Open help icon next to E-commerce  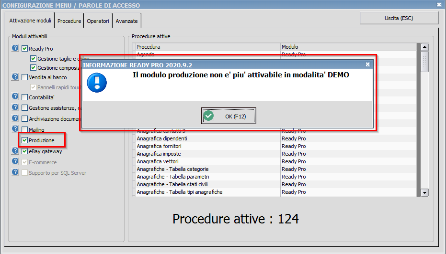15,161
